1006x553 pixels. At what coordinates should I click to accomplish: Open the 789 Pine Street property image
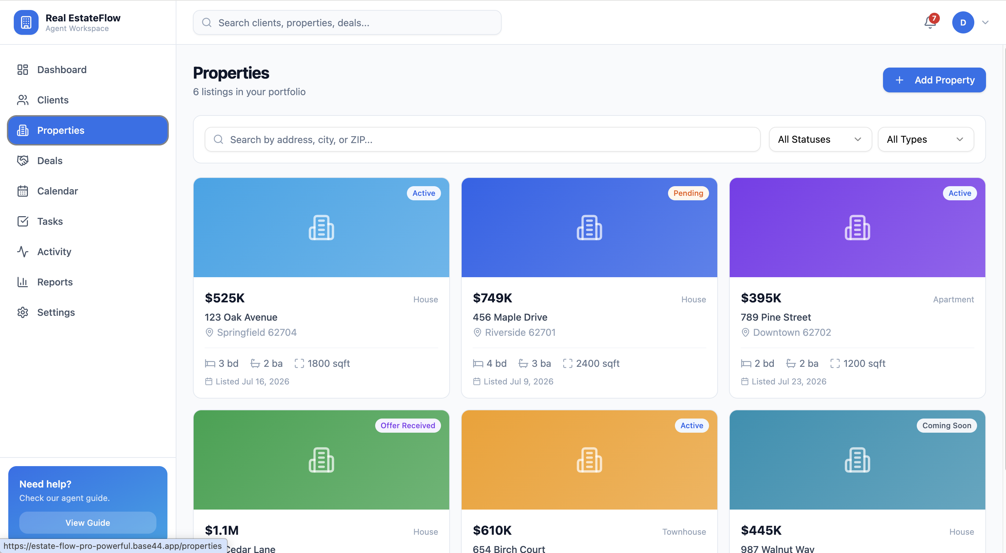[857, 228]
